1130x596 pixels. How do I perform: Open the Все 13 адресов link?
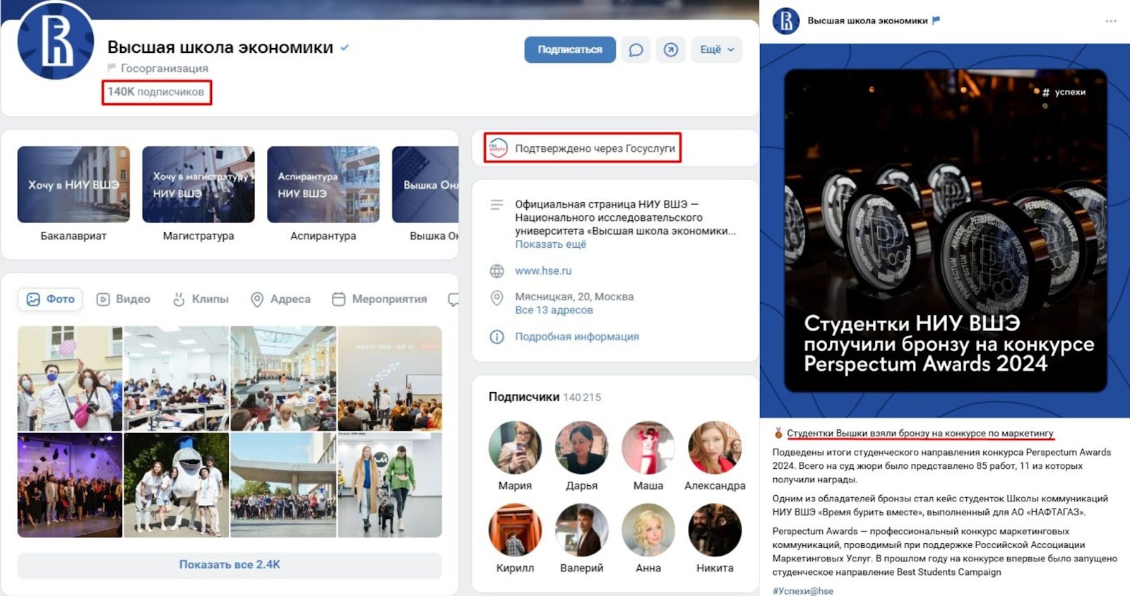pos(554,310)
